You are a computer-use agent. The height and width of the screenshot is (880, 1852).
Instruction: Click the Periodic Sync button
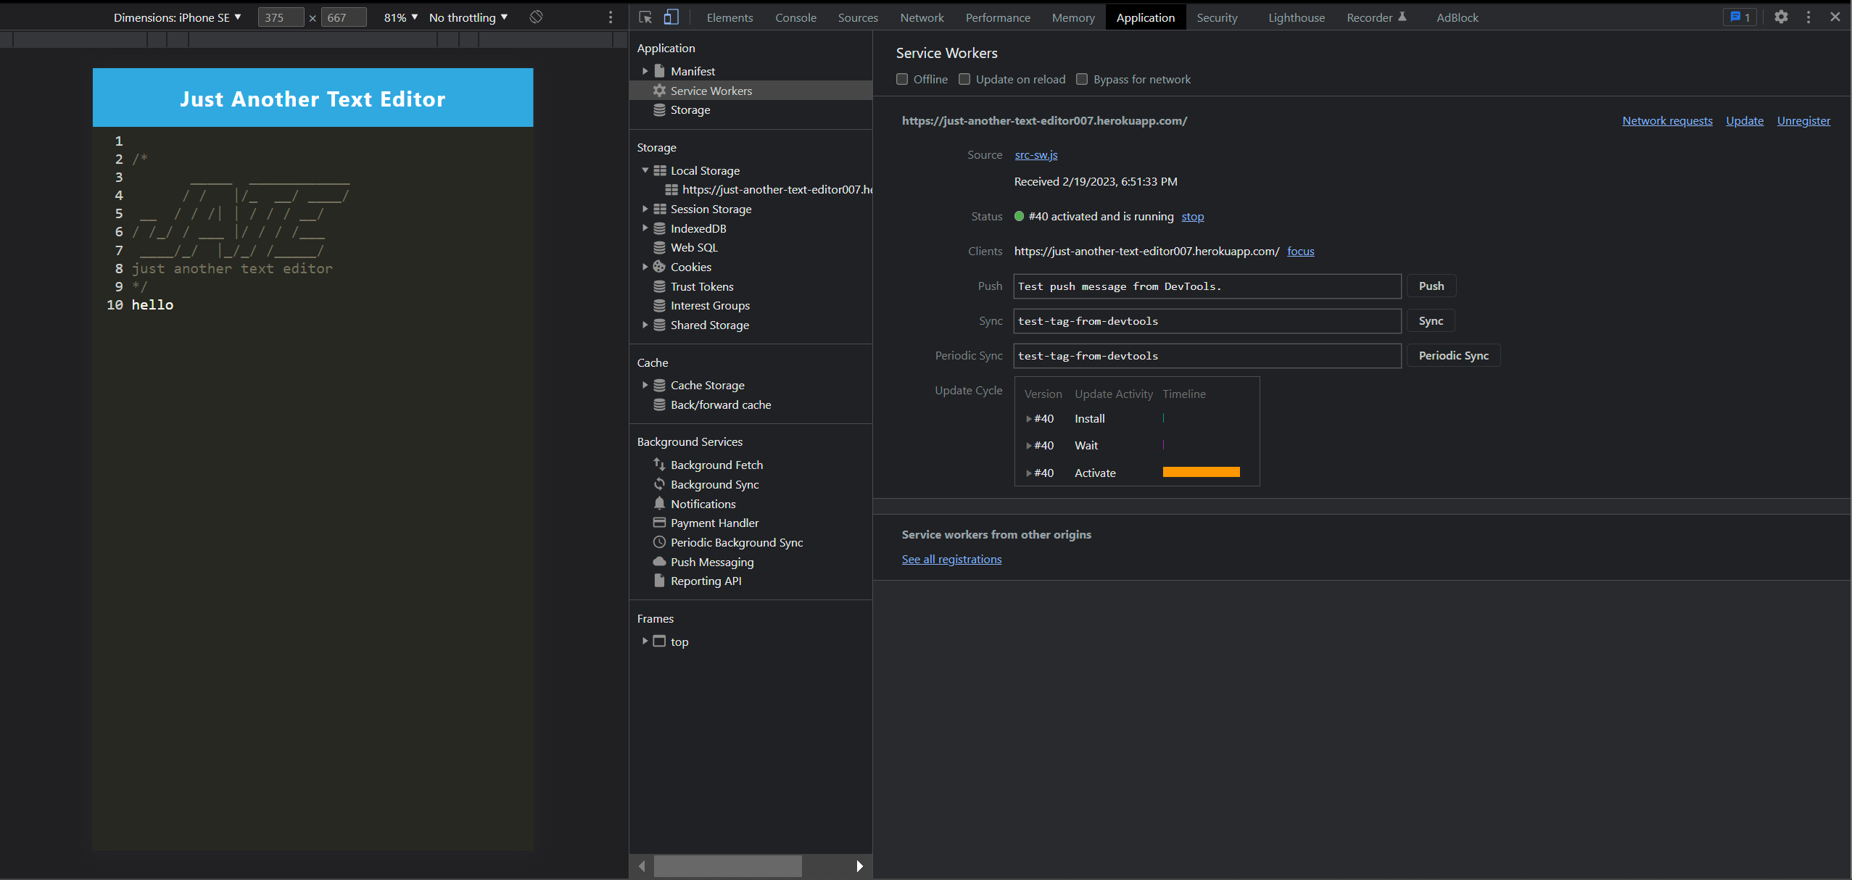1454,356
